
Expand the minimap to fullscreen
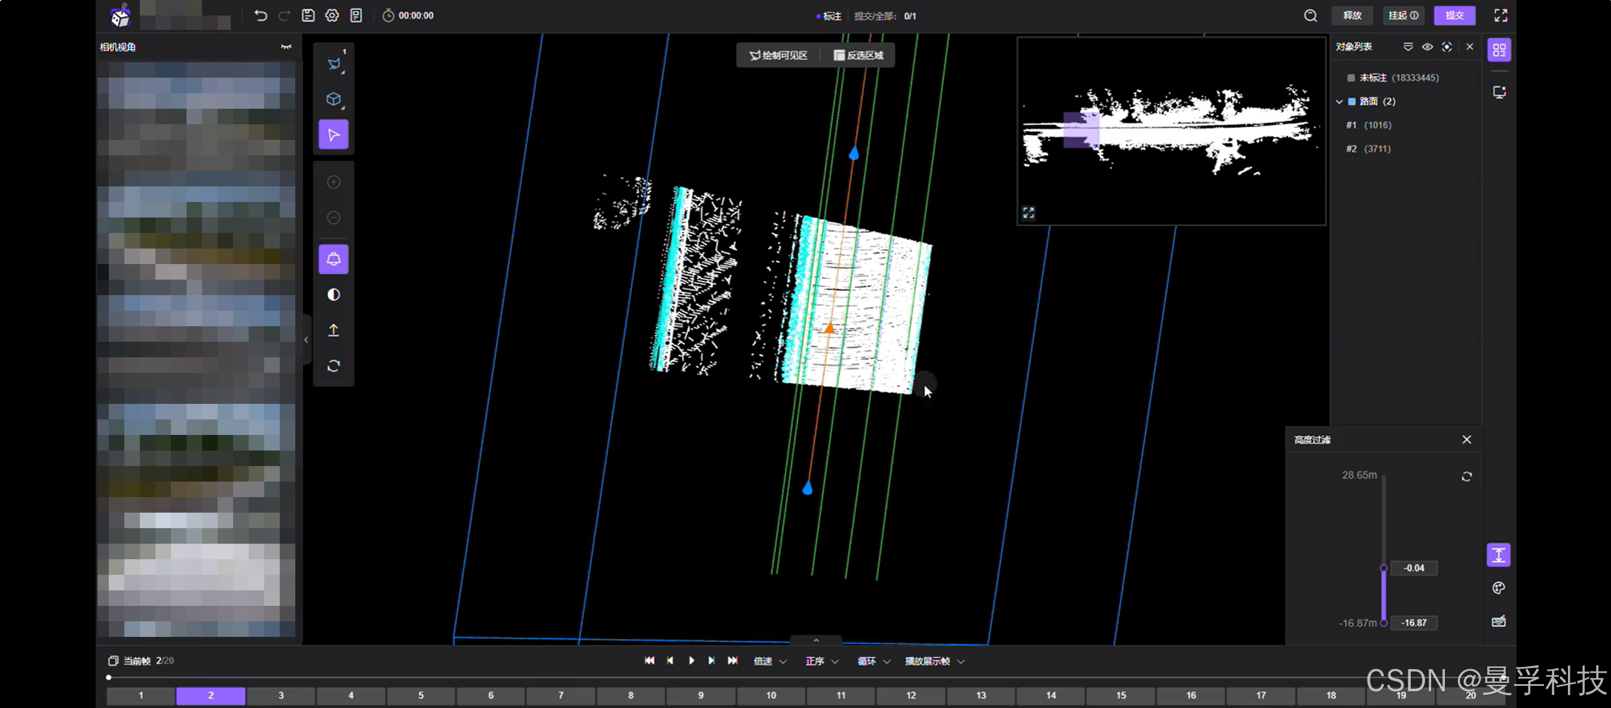(1028, 213)
